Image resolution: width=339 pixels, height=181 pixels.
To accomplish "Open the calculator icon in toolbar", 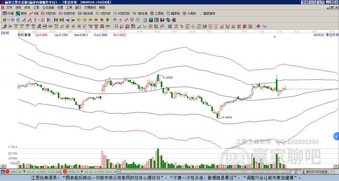I will [x=151, y=20].
